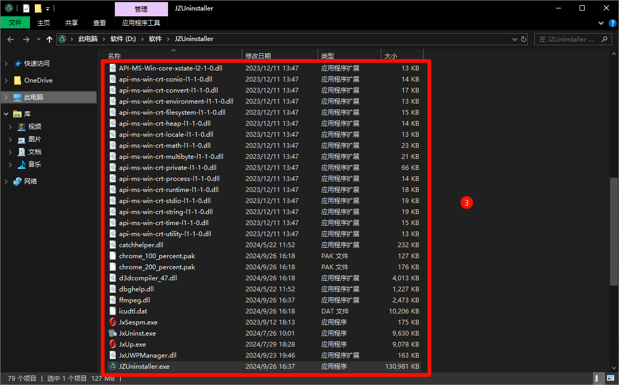
Task: Sort by the 修改日期 column header
Action: click(280, 56)
